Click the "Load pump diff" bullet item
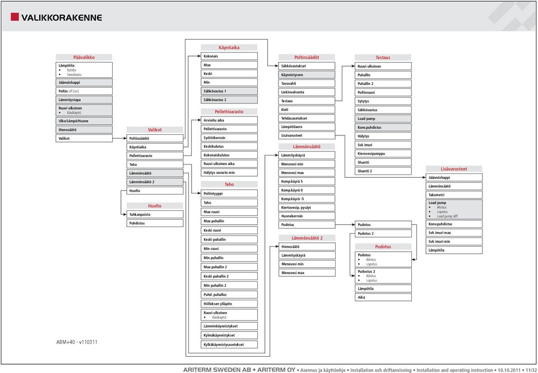This screenshot has width=538, height=373. (447, 216)
